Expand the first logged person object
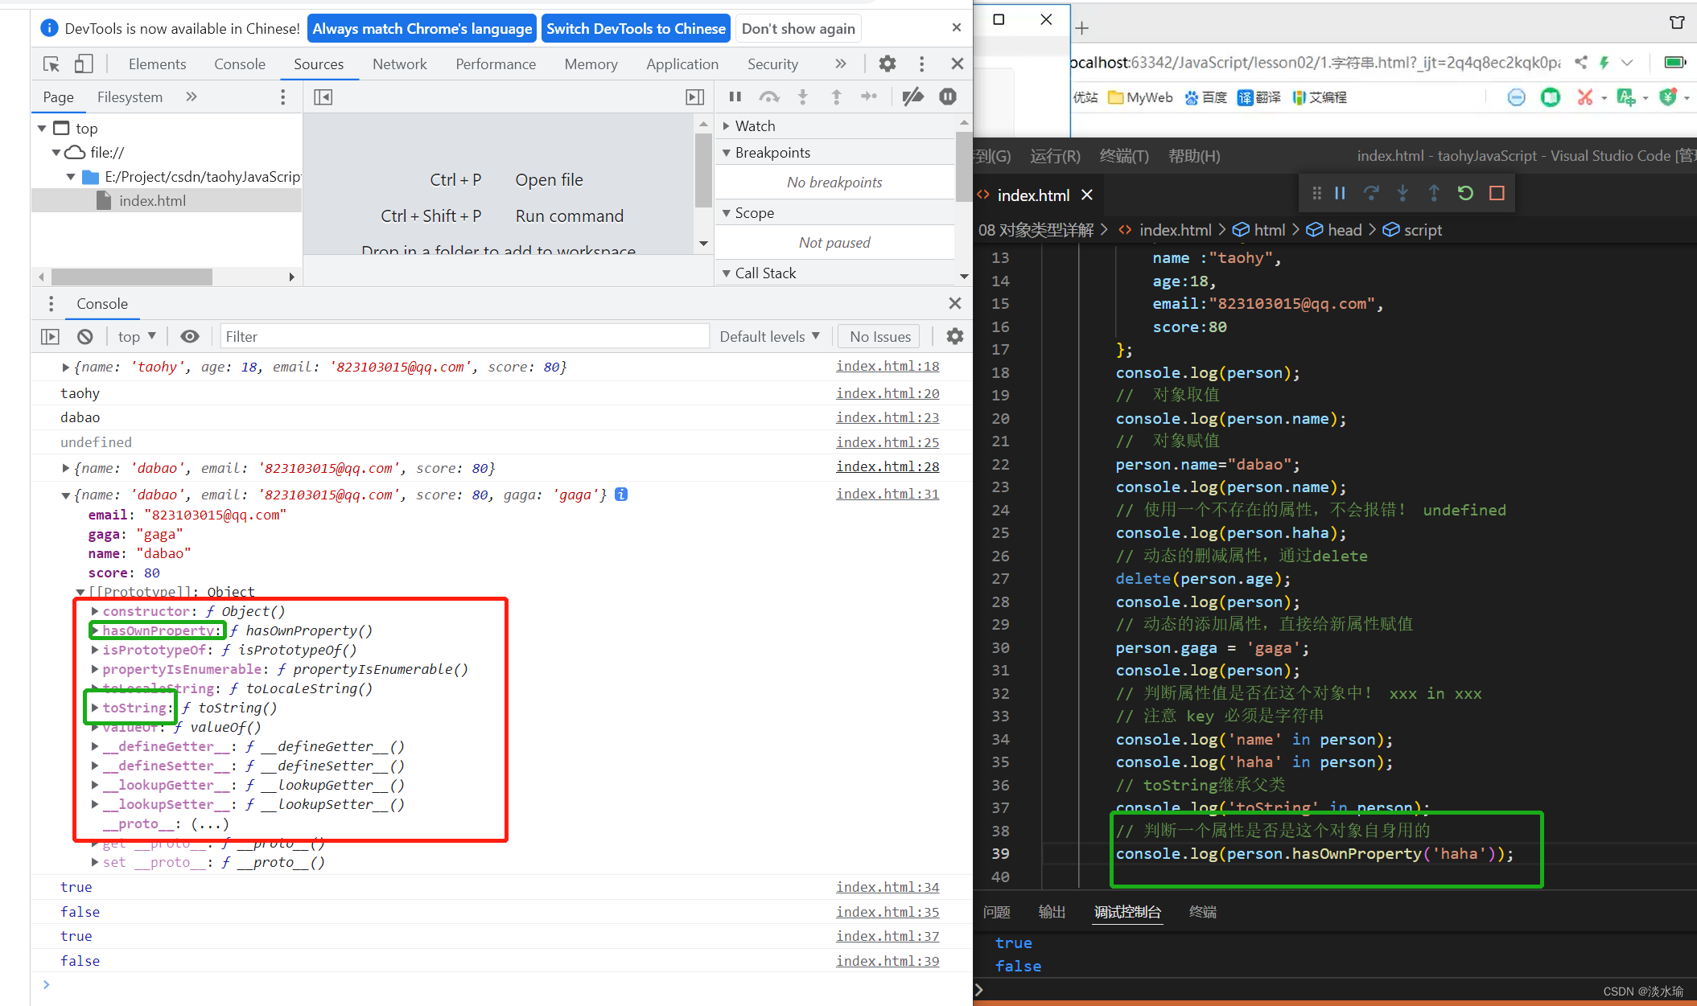This screenshot has width=1697, height=1006. click(66, 367)
